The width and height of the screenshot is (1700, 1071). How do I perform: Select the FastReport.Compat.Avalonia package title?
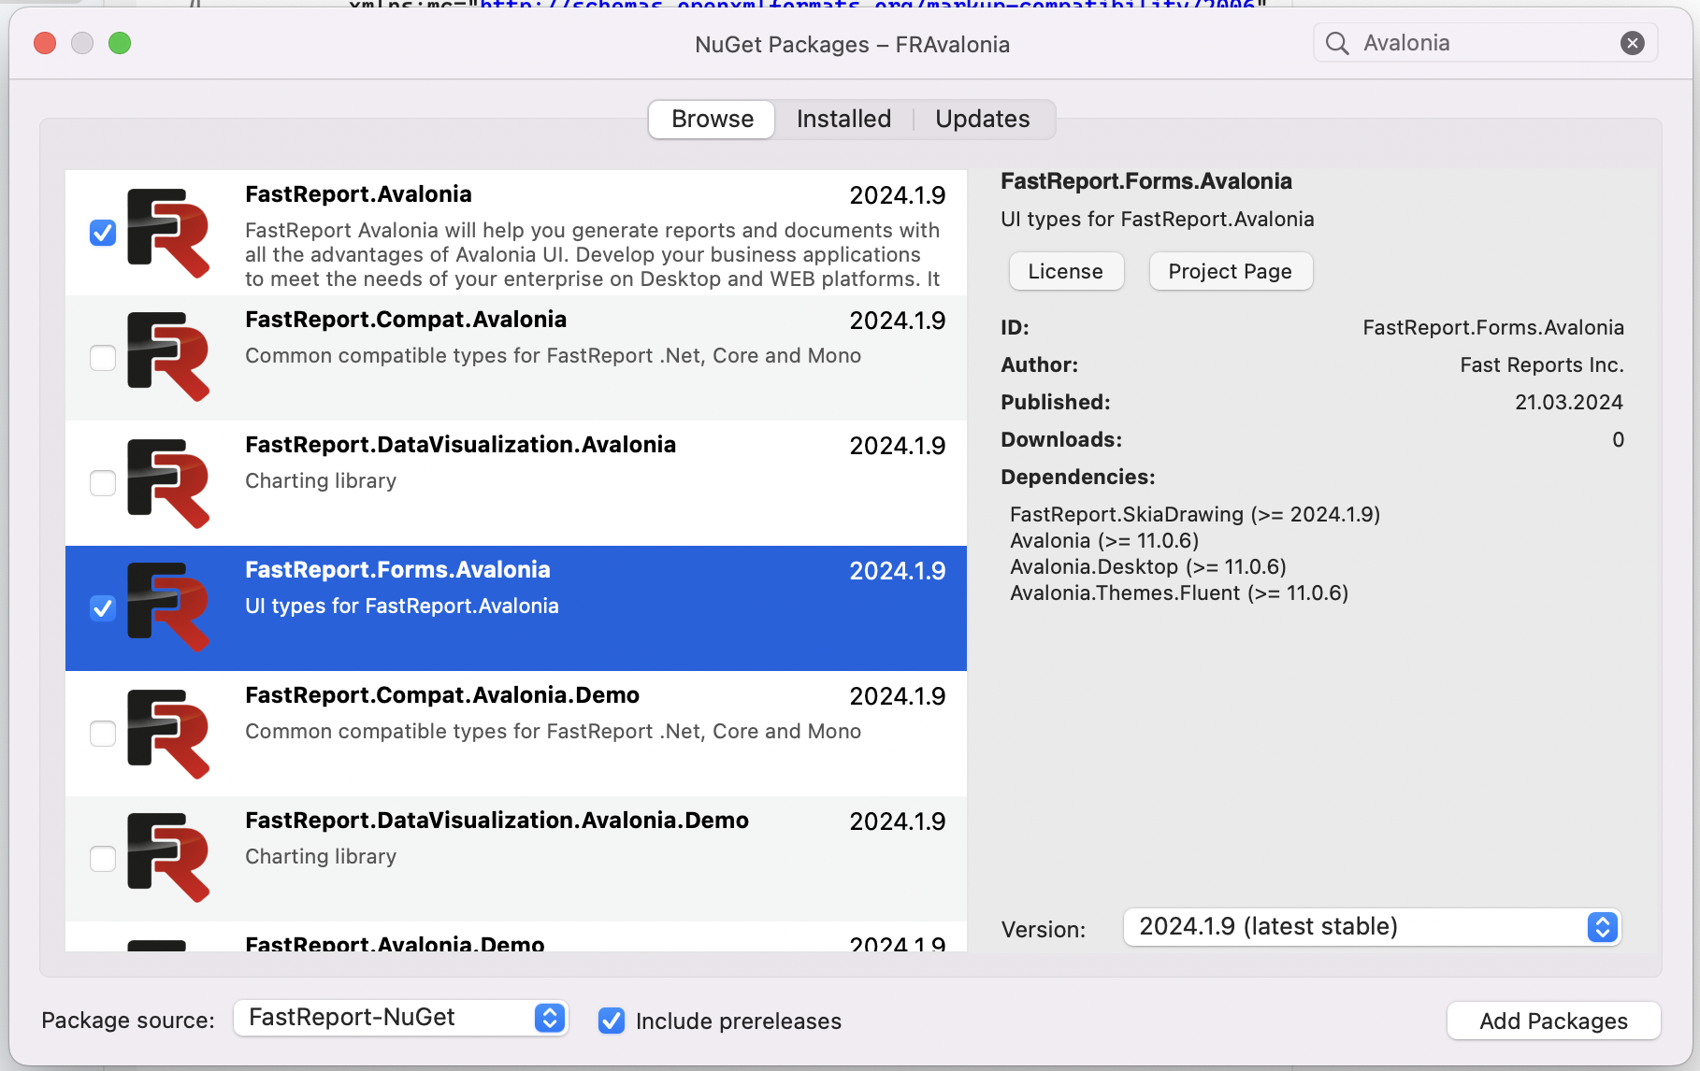pos(406,320)
